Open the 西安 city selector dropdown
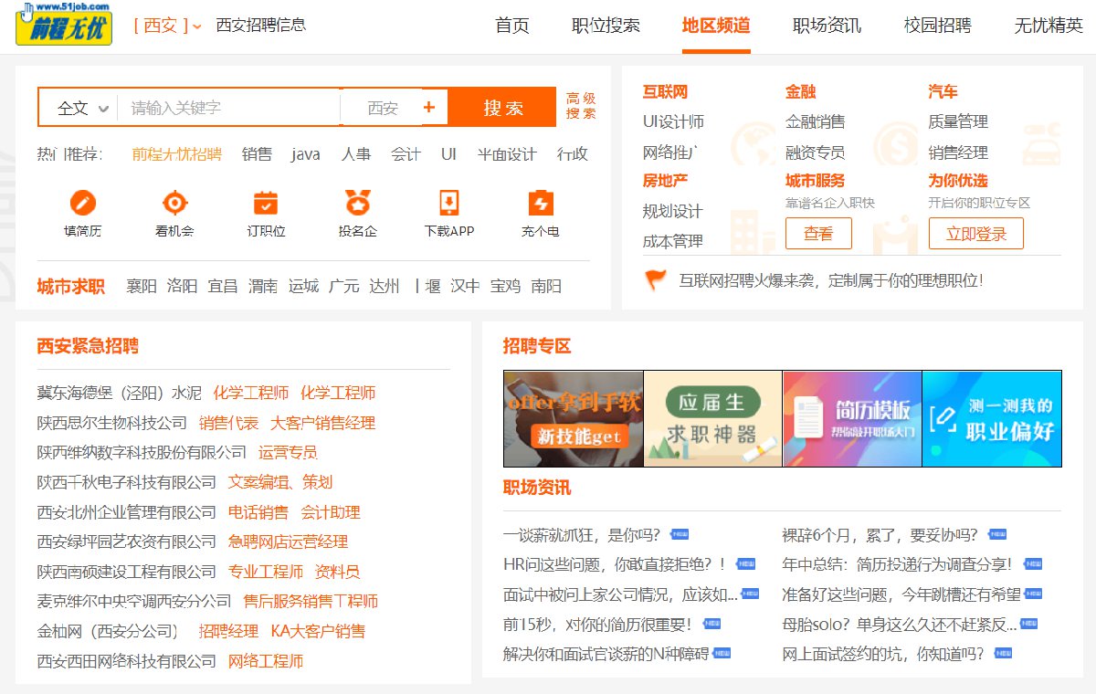 [168, 26]
